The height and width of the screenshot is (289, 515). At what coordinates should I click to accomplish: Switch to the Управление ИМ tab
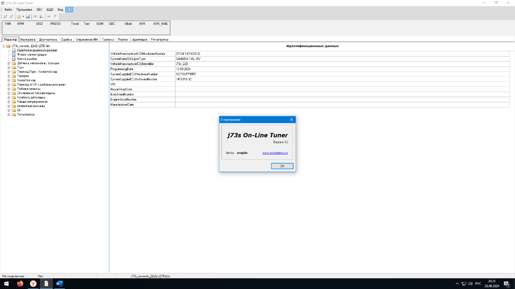coord(87,39)
